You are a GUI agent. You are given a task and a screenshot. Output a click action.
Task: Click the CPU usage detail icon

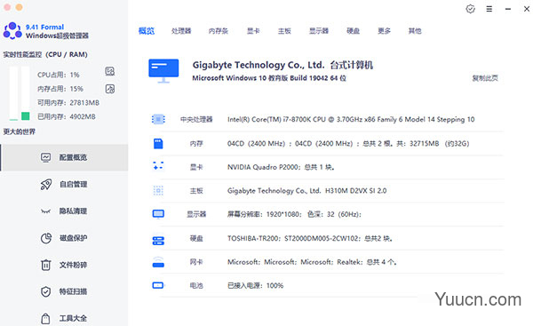[110, 71]
